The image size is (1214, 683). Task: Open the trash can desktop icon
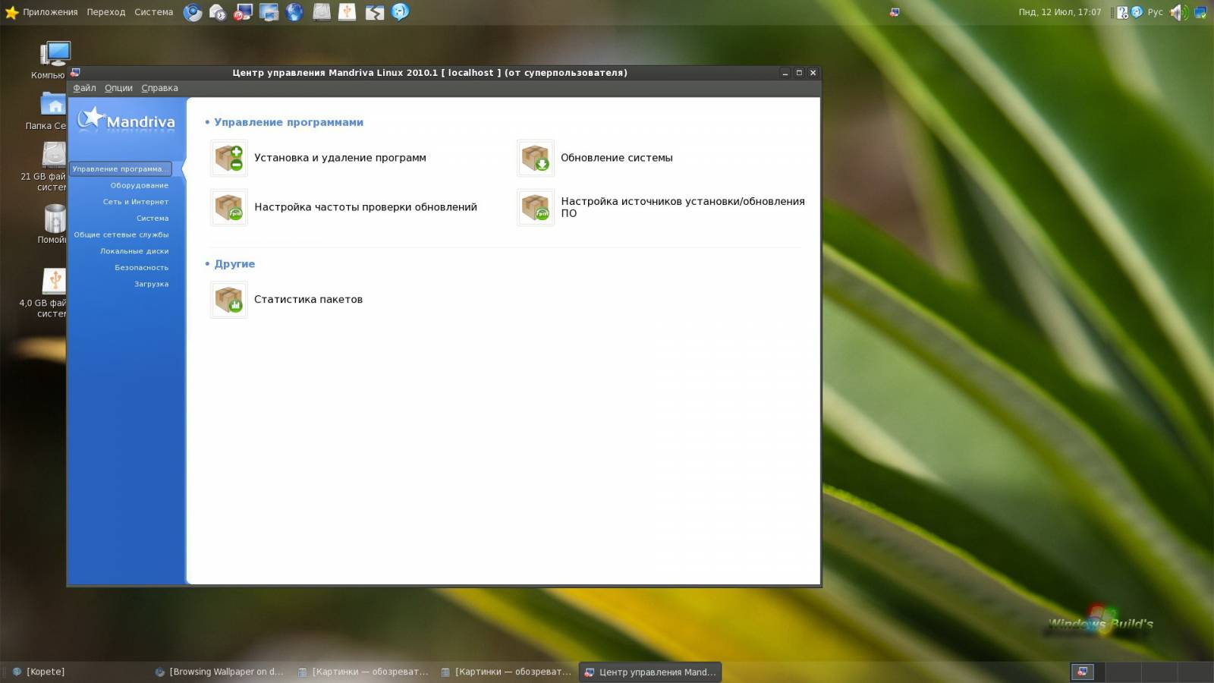click(x=55, y=219)
